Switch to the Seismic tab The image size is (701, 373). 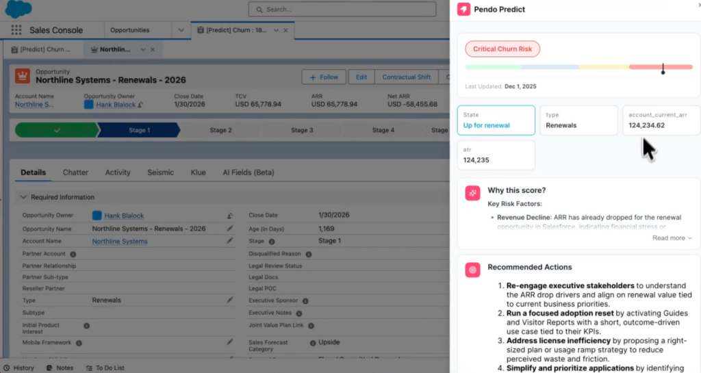160,172
